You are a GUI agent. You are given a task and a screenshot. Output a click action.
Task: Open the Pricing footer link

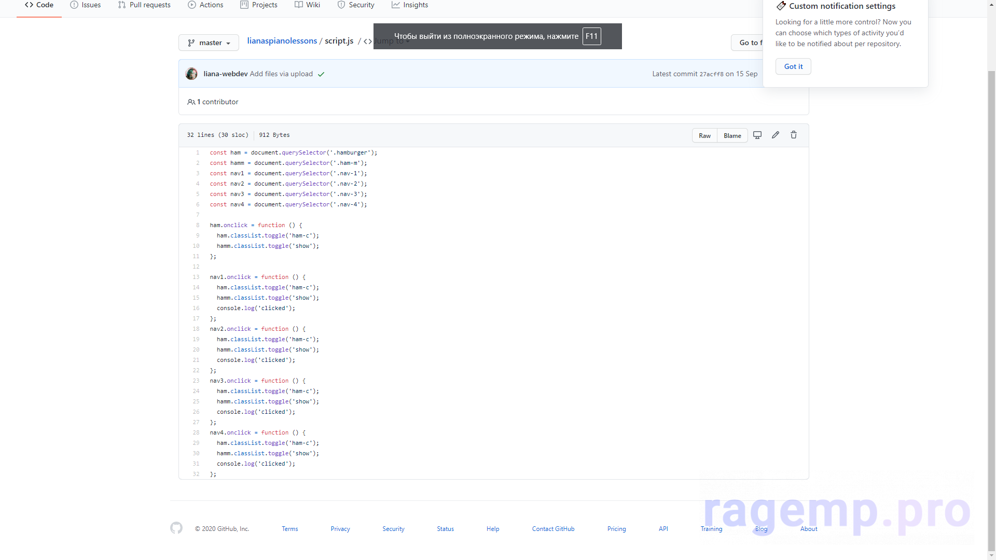[x=616, y=529]
